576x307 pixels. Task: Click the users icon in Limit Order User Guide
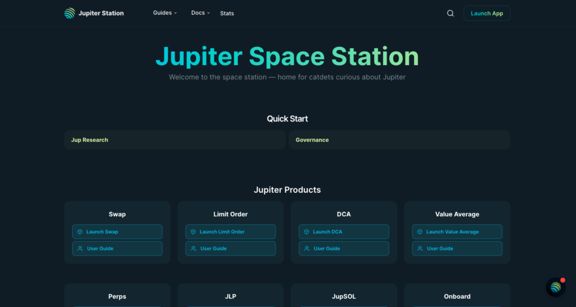(193, 249)
